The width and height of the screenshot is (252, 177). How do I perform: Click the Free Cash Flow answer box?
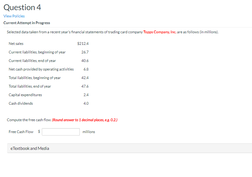point(60,132)
